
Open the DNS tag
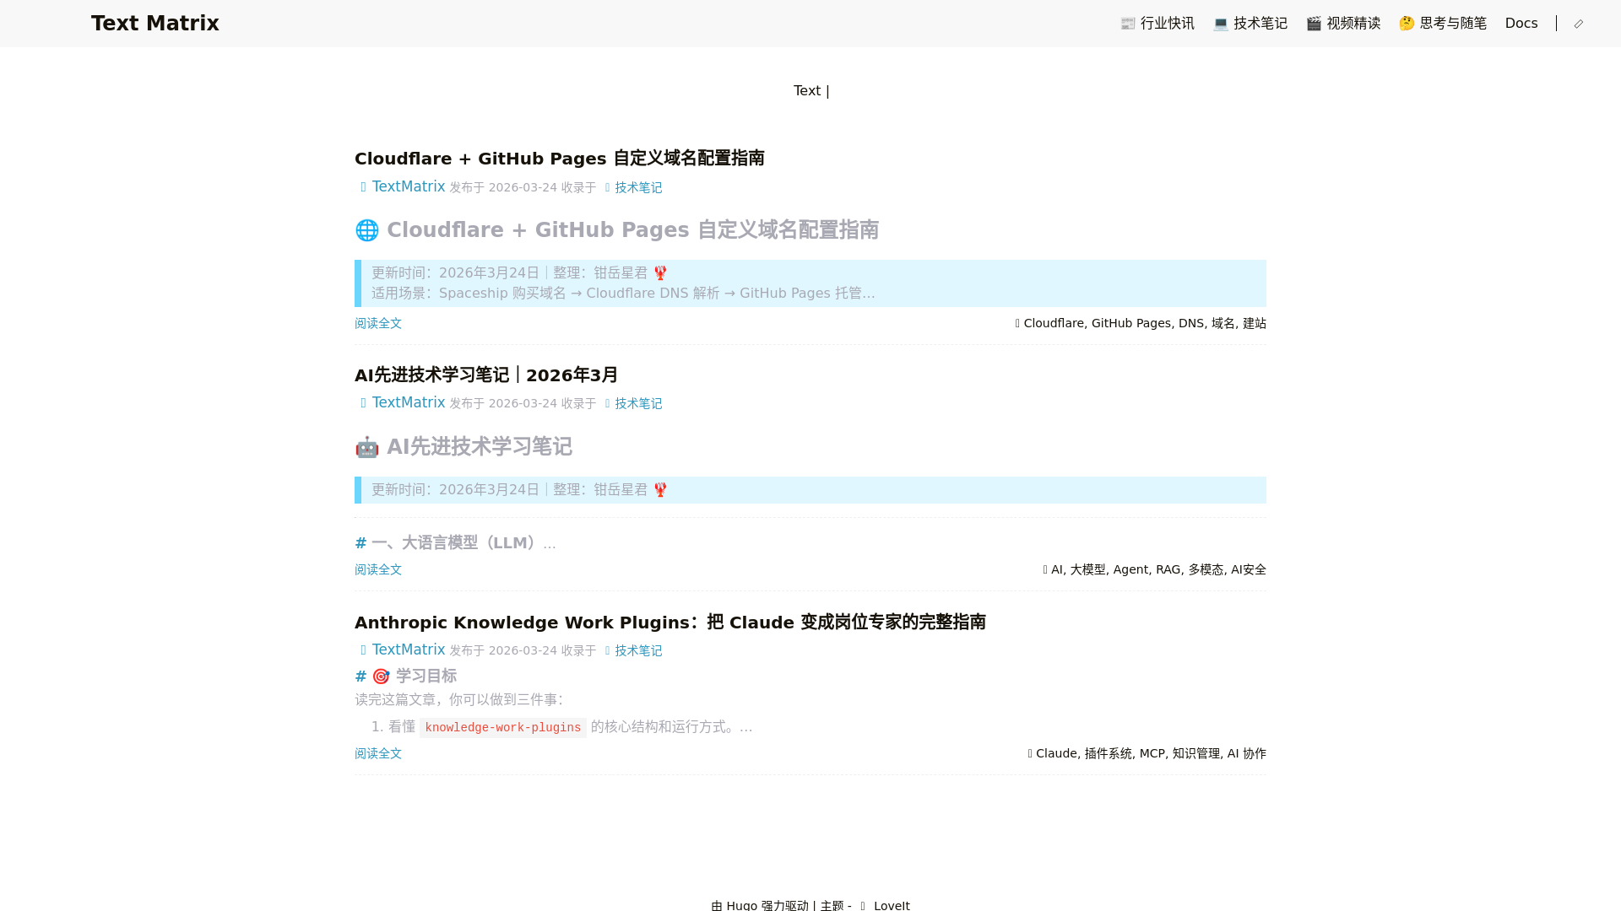1191,324
